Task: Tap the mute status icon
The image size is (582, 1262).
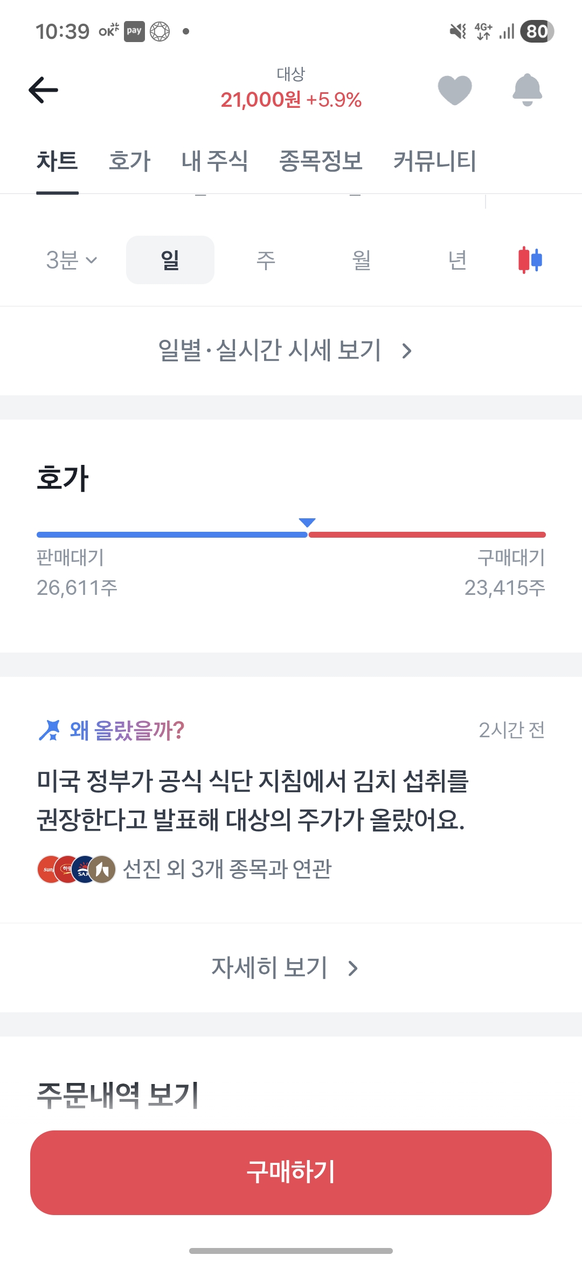Action: pos(458,31)
